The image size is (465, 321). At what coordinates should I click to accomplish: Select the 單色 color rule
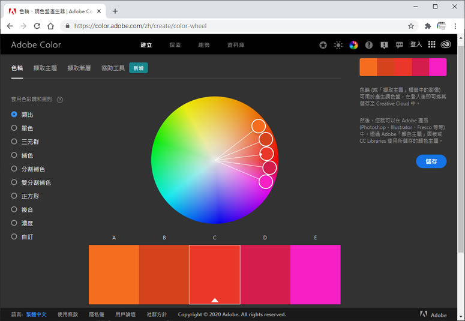[14, 128]
